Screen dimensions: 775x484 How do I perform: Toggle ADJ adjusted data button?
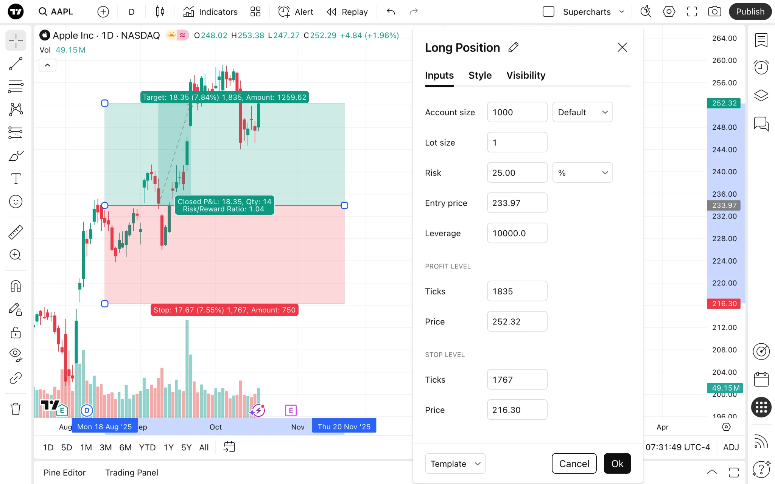click(x=731, y=447)
